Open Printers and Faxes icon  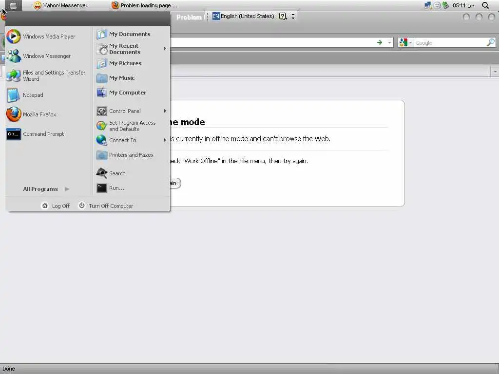click(x=101, y=155)
